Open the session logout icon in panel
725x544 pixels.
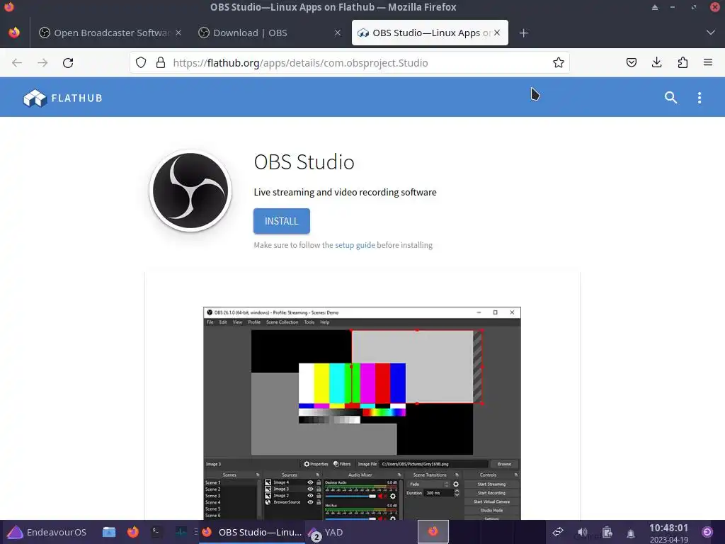pos(707,532)
